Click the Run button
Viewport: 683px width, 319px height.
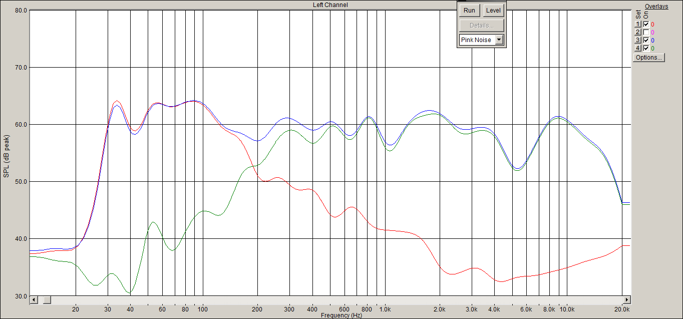[469, 11]
